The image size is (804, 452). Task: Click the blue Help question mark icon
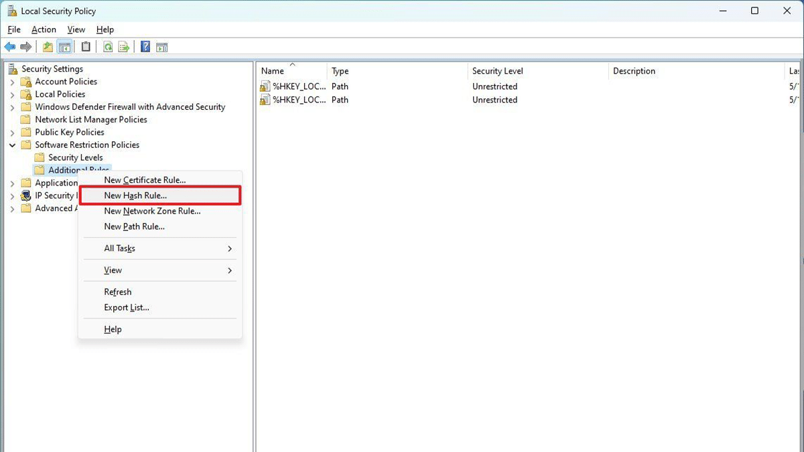pyautogui.click(x=145, y=47)
